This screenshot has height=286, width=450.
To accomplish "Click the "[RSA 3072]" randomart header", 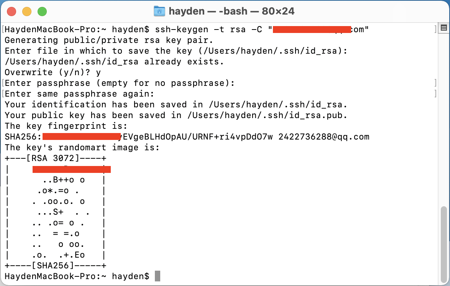I will pyautogui.click(x=53, y=158).
